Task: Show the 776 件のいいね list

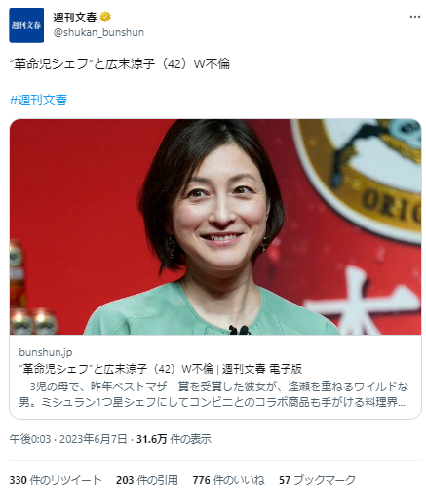Action: pos(228,480)
